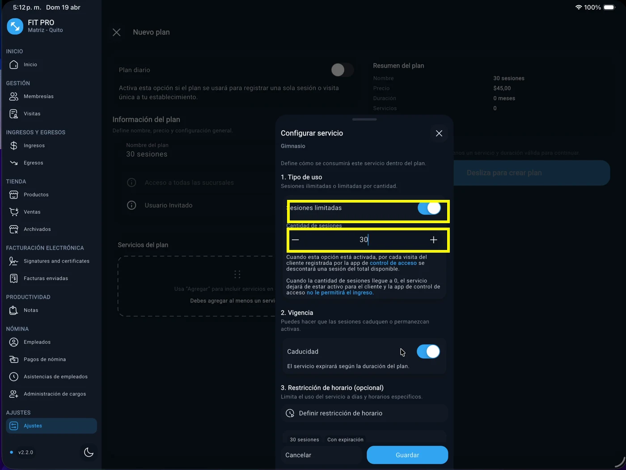Open Ventas shopping cart icon

pyautogui.click(x=14, y=212)
